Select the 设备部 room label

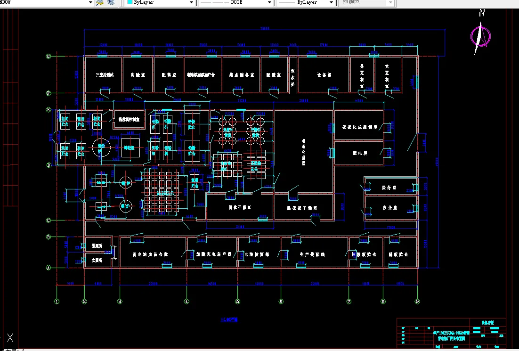click(x=324, y=75)
